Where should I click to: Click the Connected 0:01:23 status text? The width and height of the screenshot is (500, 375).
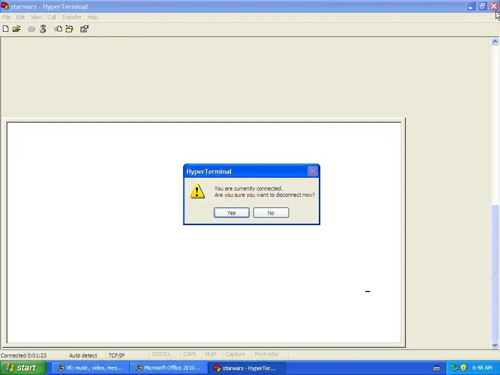click(23, 355)
